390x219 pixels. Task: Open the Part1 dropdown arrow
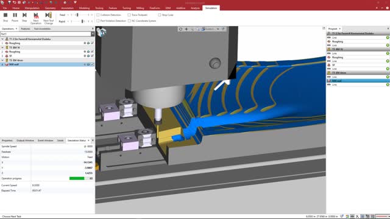pyautogui.click(x=93, y=34)
